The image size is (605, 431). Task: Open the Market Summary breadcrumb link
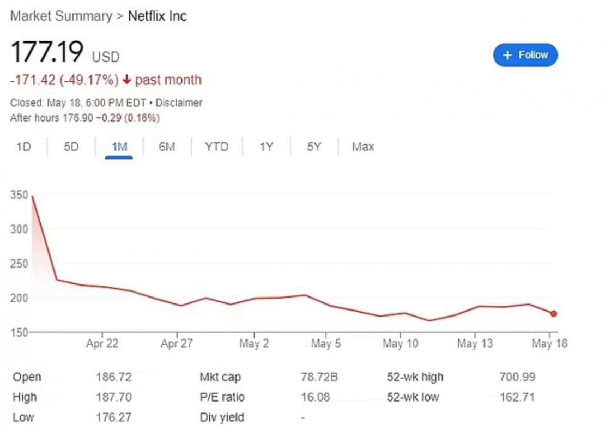61,16
